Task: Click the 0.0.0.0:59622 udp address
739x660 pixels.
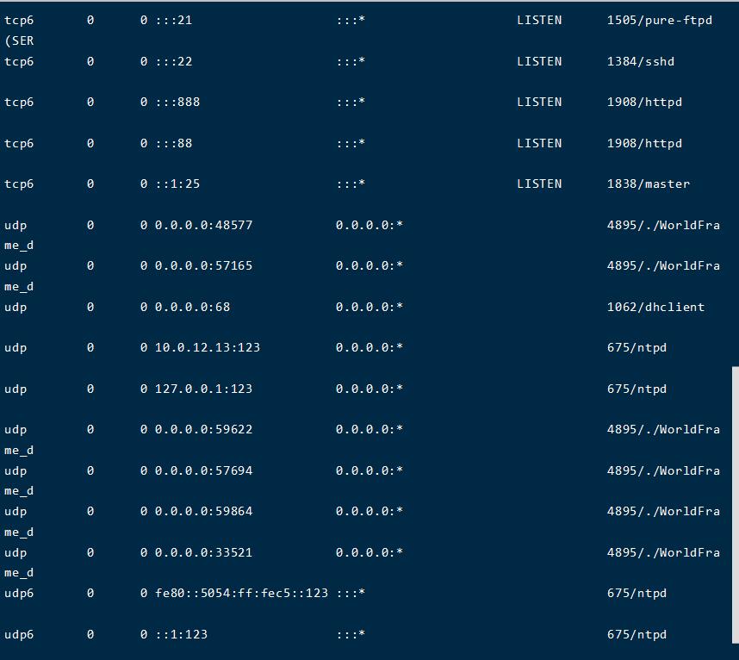Action: (203, 429)
